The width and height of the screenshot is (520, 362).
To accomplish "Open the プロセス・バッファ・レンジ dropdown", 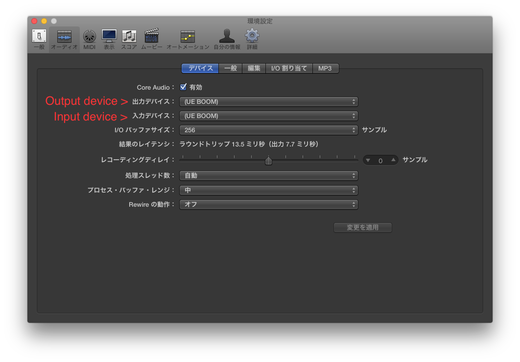I will point(269,190).
